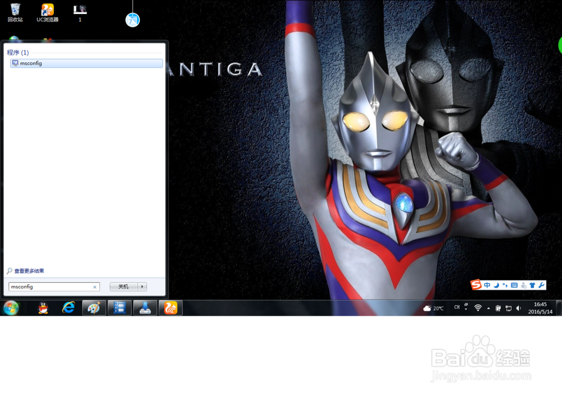Clear the search box with the X

[x=94, y=287]
